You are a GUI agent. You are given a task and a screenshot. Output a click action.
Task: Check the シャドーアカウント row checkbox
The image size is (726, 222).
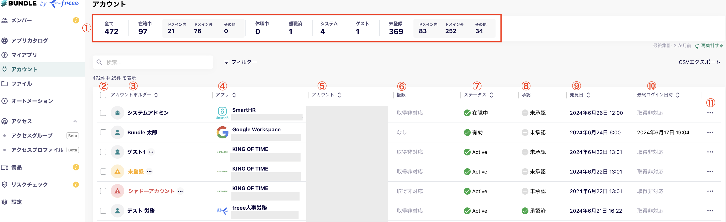[103, 191]
